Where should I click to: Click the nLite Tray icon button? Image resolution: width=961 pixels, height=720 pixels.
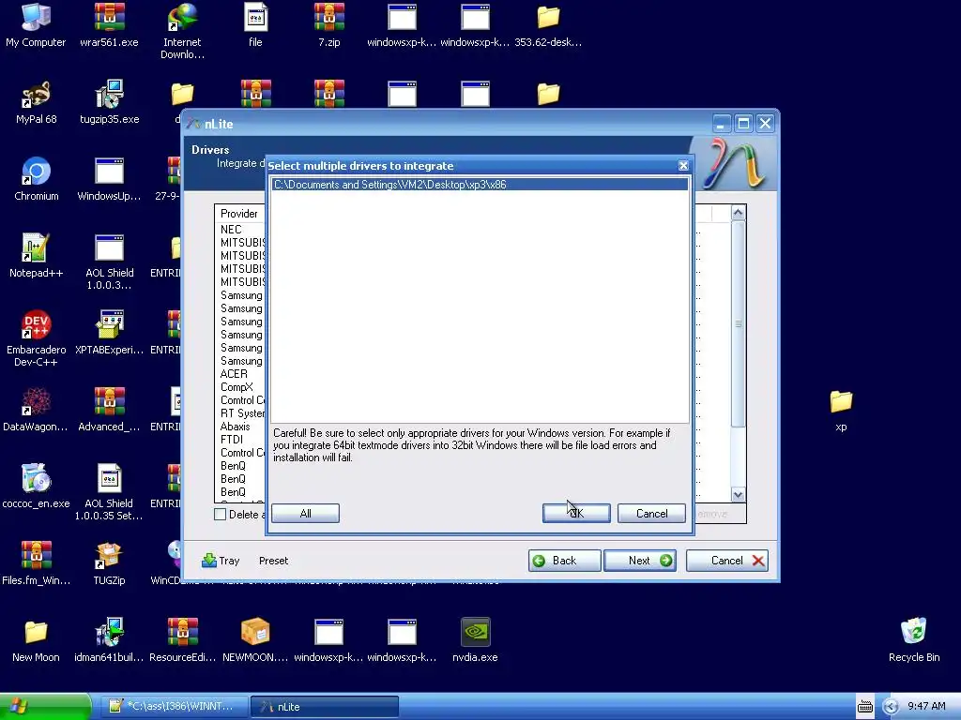[x=221, y=561]
